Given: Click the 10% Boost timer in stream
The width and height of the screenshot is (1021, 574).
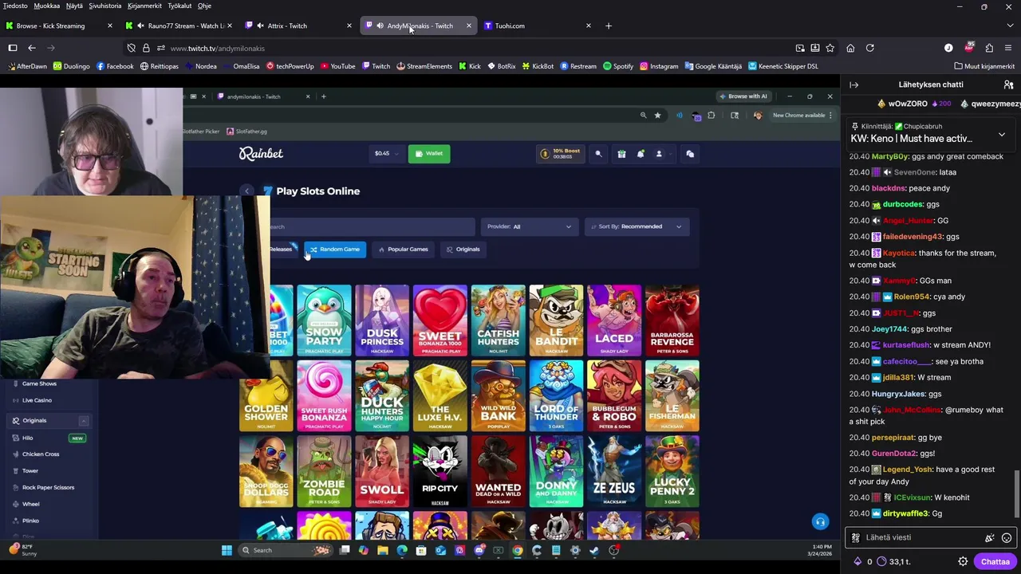Looking at the screenshot, I should (x=561, y=153).
